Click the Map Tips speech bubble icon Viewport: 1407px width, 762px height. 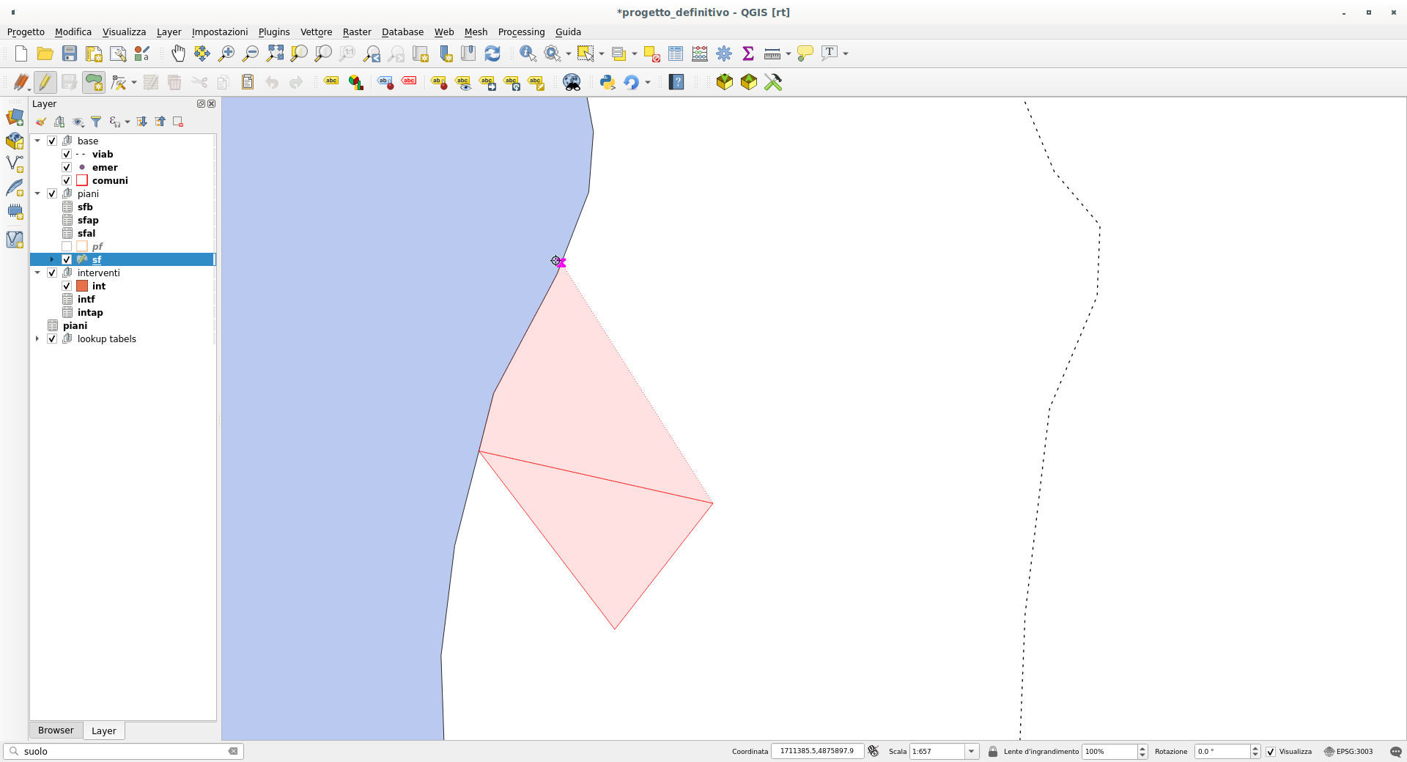(x=805, y=53)
